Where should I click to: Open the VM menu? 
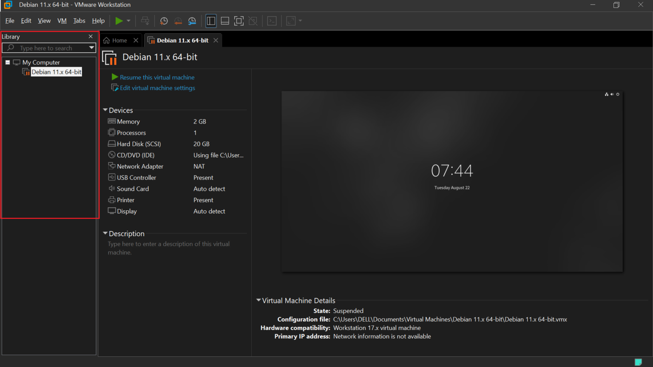pyautogui.click(x=62, y=21)
